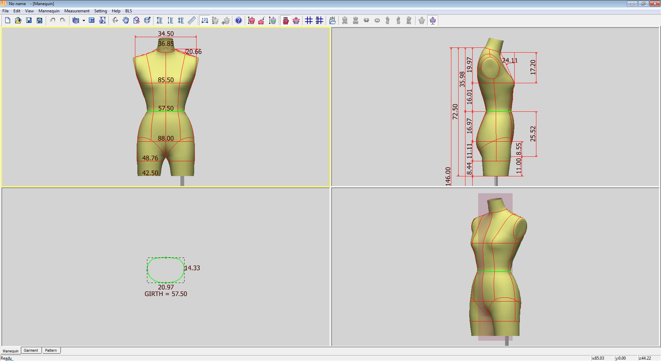Viewport: 661px width, 361px height.
Task: Open the Measurement menu
Action: click(77, 11)
